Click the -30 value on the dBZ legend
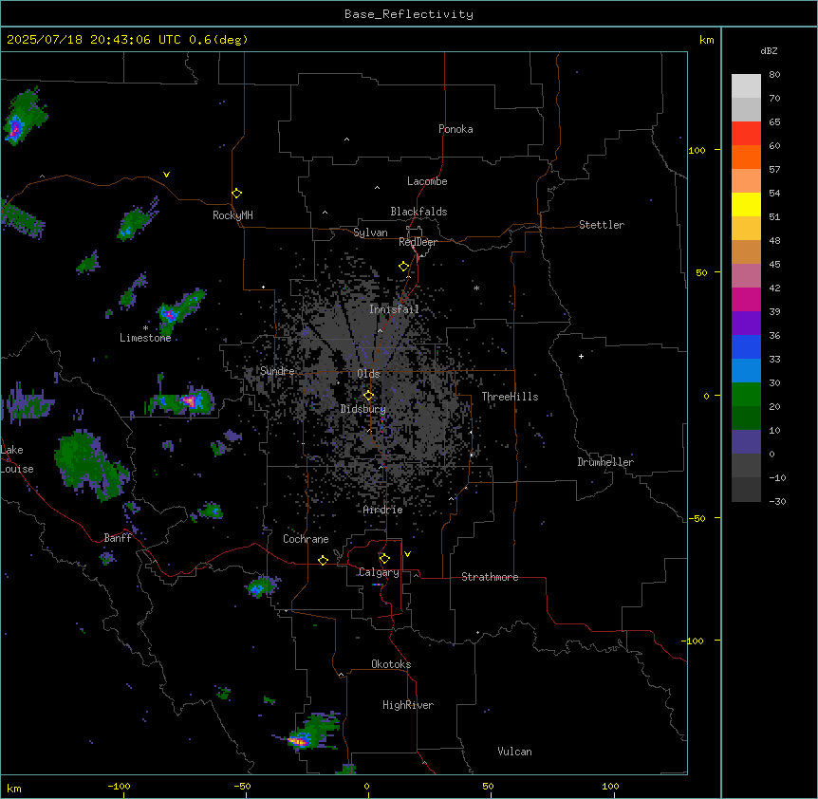 777,501
